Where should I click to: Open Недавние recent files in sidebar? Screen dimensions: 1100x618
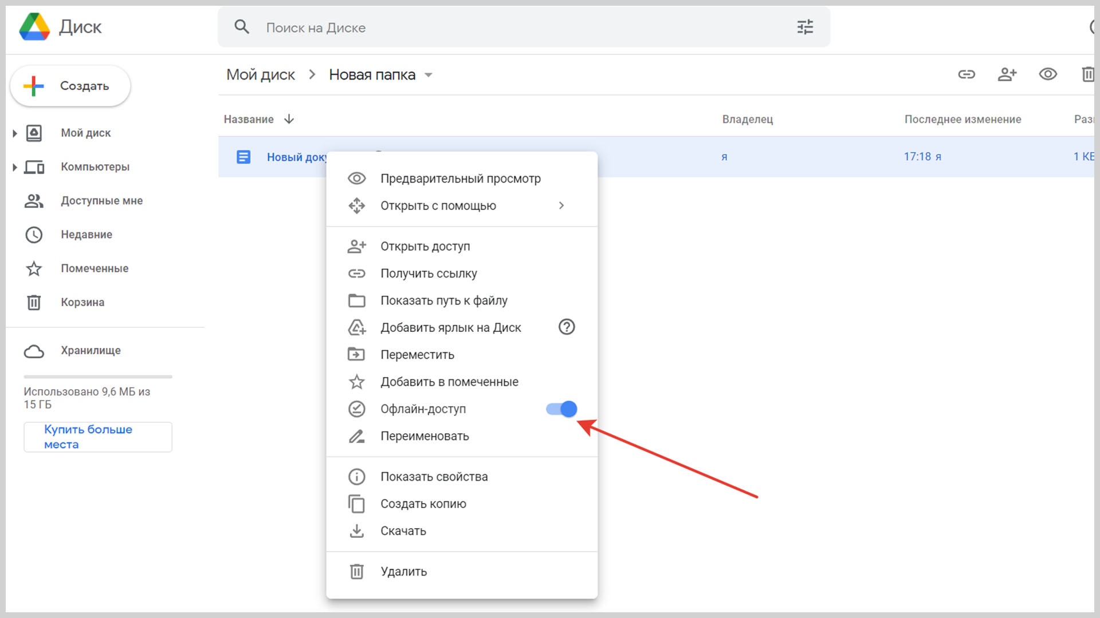pyautogui.click(x=87, y=235)
